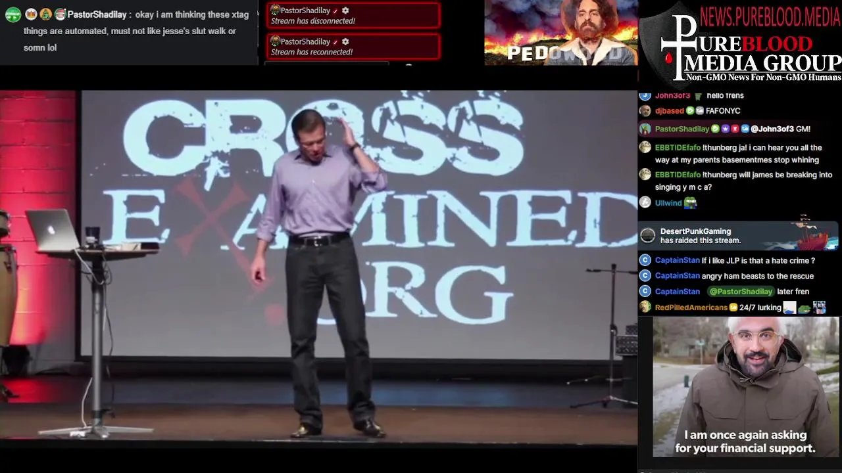Image resolution: width=842 pixels, height=473 pixels.
Task: Click the @John3of3 mention in chat
Action: click(772, 129)
